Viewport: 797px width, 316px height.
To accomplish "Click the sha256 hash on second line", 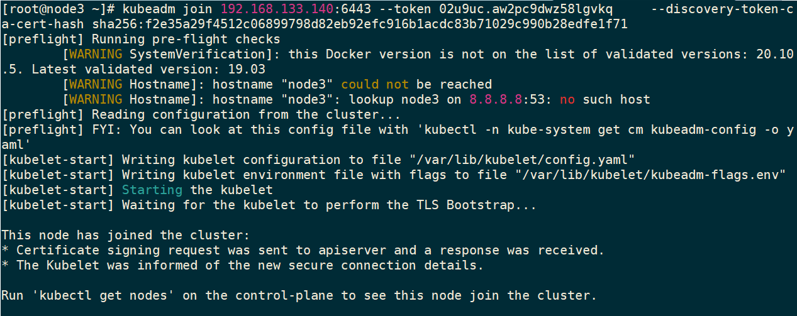I will 359,24.
